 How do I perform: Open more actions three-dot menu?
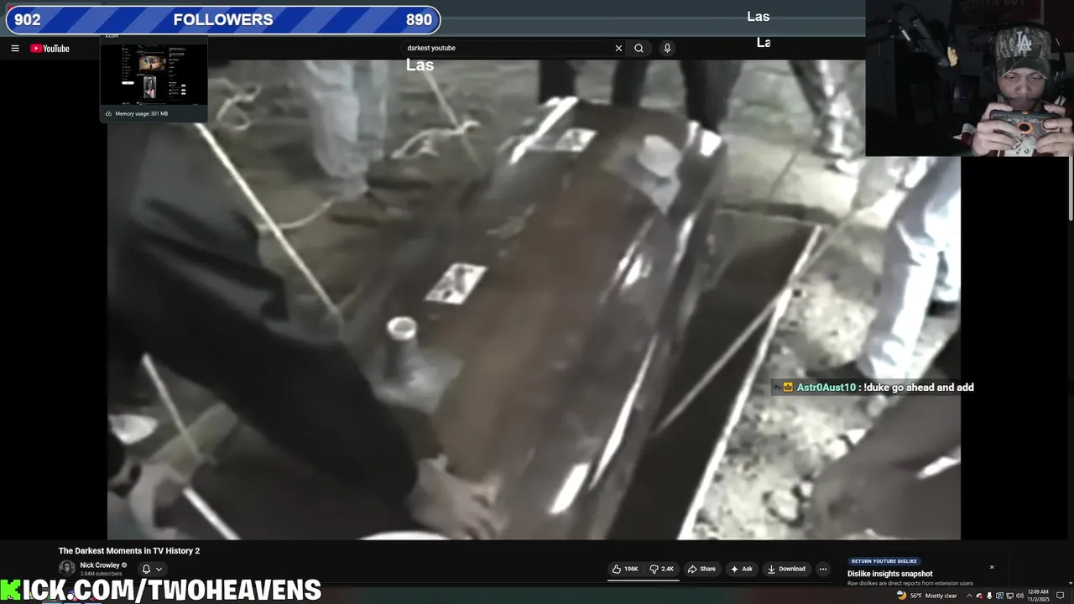[x=823, y=569]
